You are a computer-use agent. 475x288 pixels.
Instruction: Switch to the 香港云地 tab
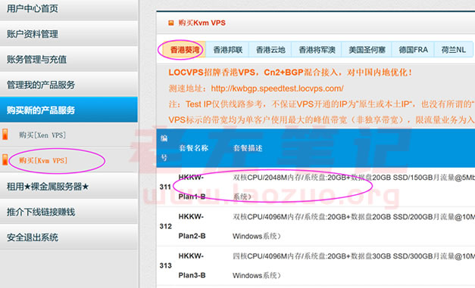pos(270,50)
